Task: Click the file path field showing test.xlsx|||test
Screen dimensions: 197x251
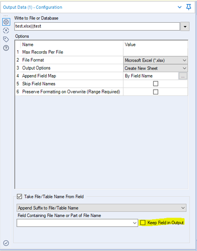Action: pos(97,26)
